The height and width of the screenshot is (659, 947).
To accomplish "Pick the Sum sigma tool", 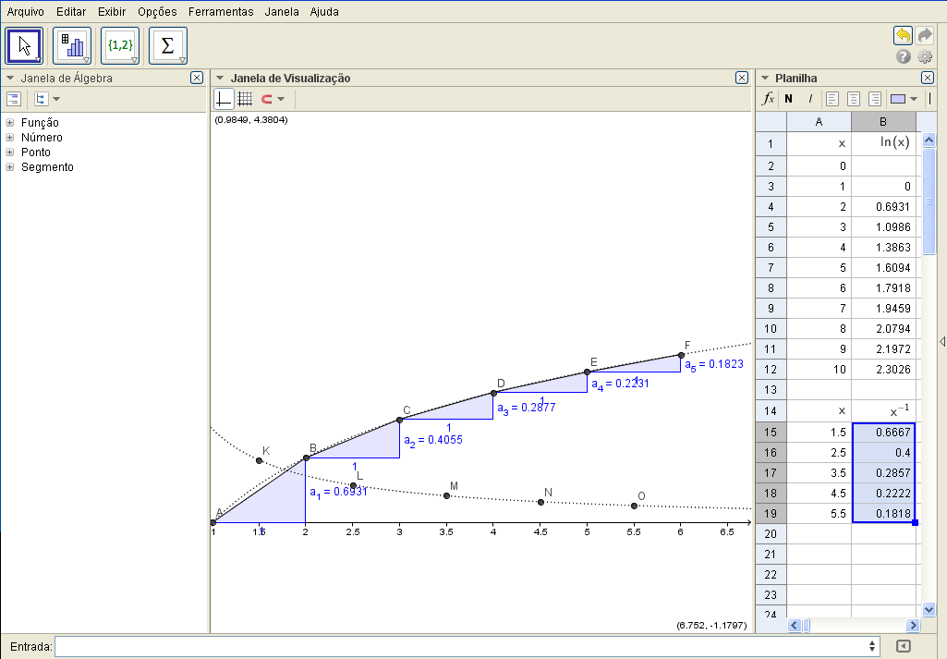I will click(x=168, y=45).
